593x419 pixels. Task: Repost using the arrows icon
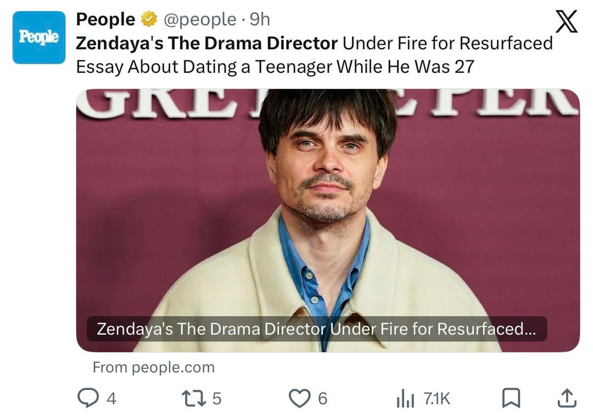[193, 399]
